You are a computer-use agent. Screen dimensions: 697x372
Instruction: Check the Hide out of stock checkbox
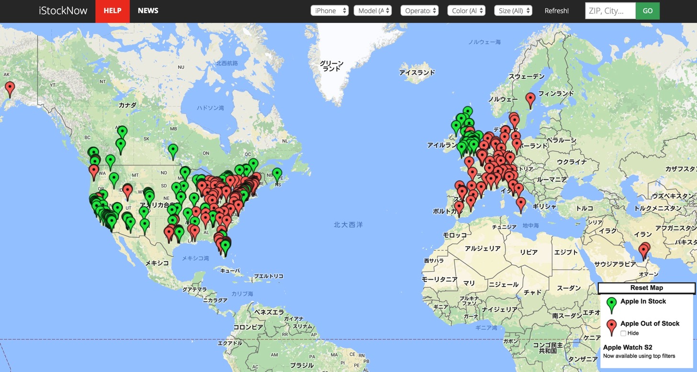(623, 333)
